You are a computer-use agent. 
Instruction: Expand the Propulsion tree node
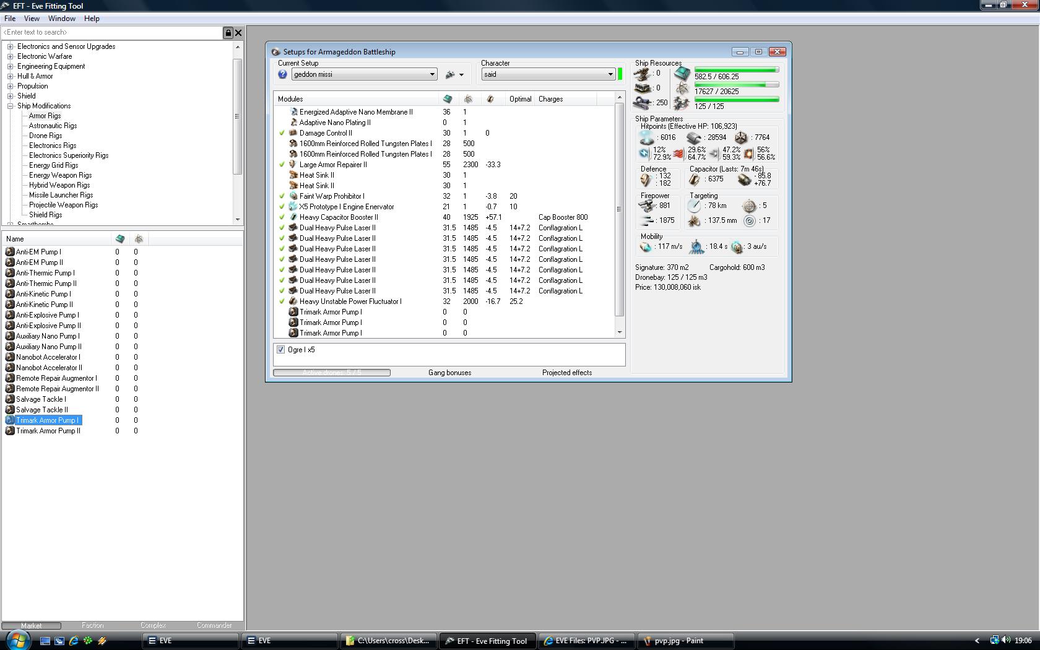(10, 86)
